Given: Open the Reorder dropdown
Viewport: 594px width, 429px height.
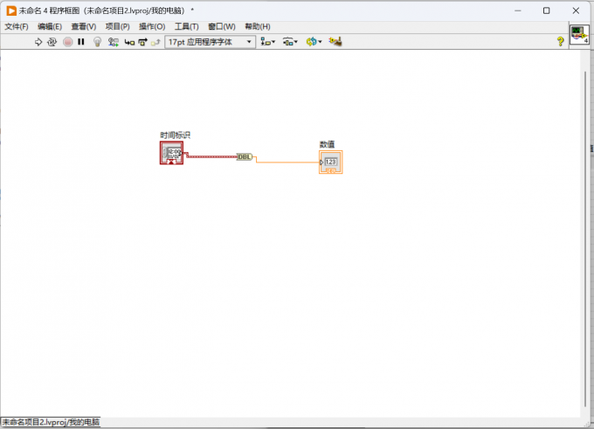Looking at the screenshot, I should point(314,42).
